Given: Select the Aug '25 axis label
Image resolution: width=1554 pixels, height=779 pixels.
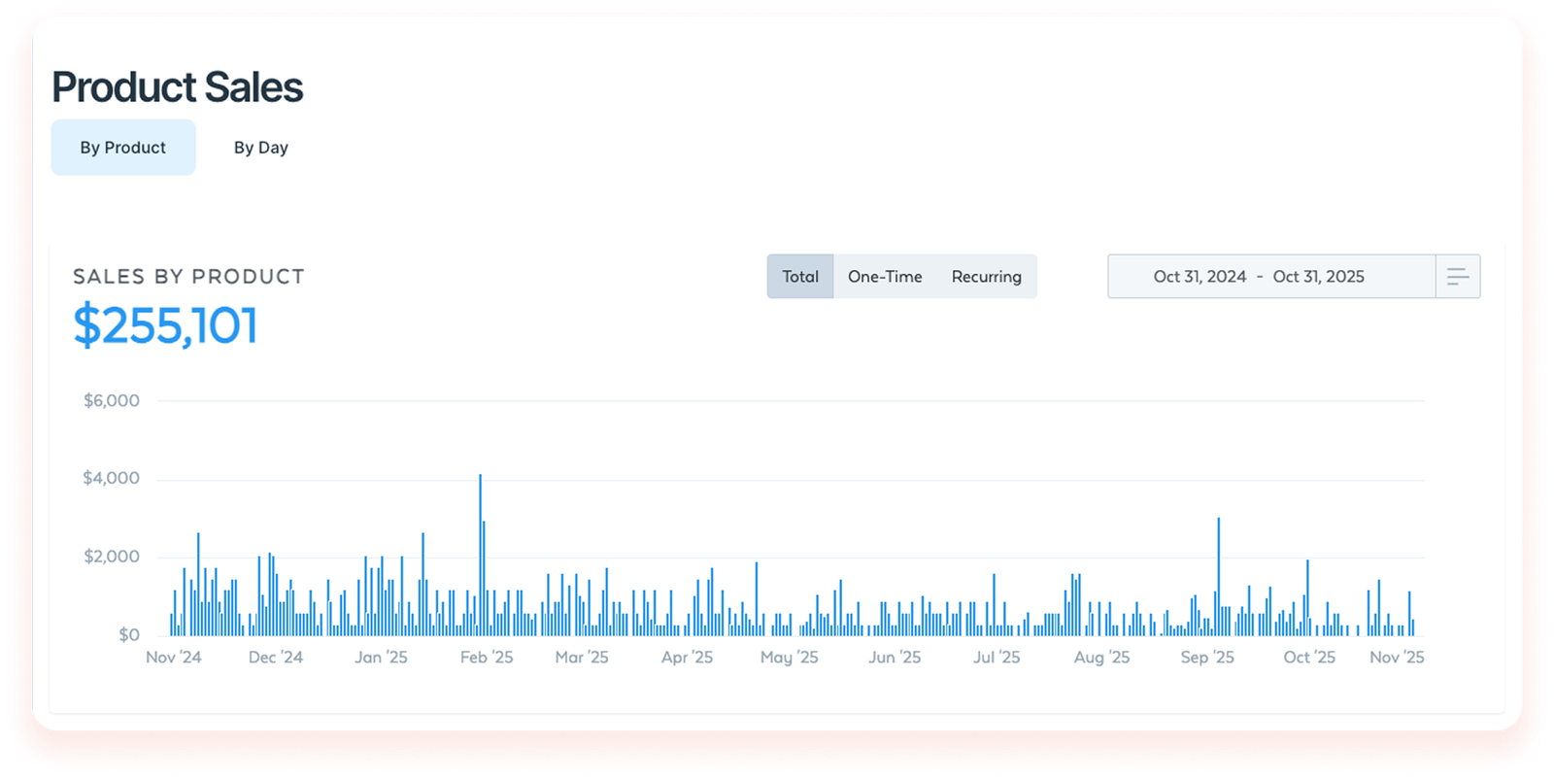Looking at the screenshot, I should pos(1101,658).
